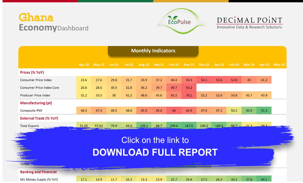Click Composite PMI Oct-22 value 44
The image size is (303, 183).
[x=174, y=111]
